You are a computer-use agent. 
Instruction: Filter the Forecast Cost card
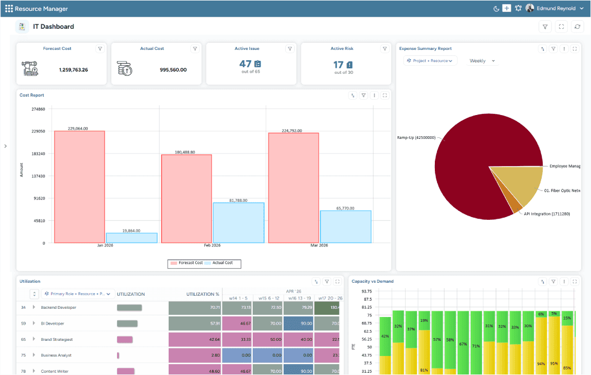(x=100, y=49)
